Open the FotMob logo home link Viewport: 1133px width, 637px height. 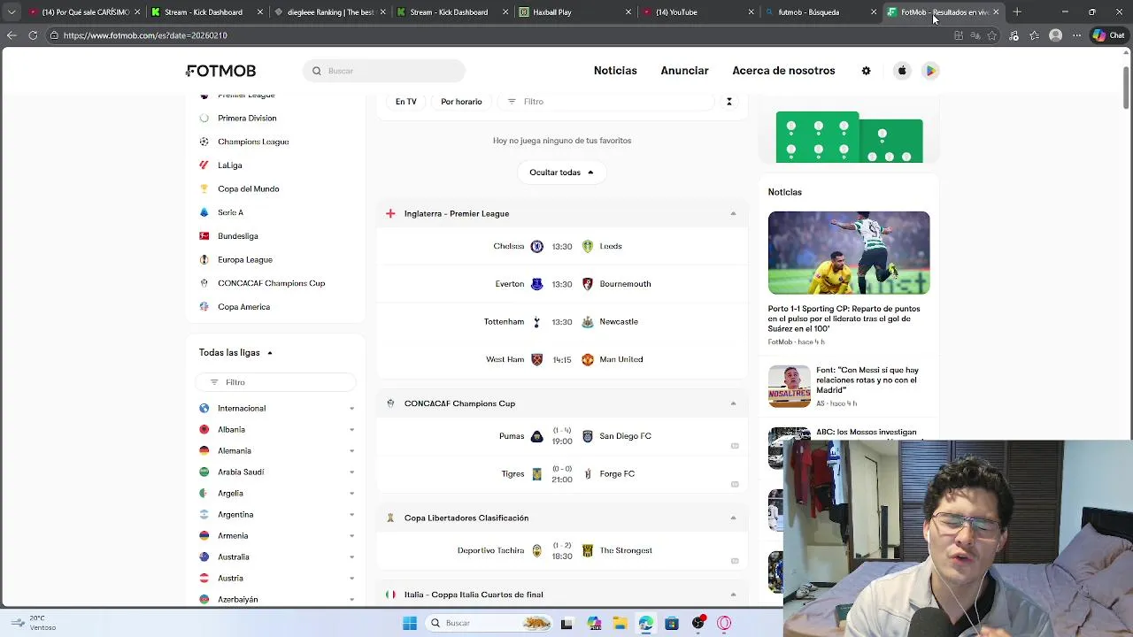click(220, 71)
